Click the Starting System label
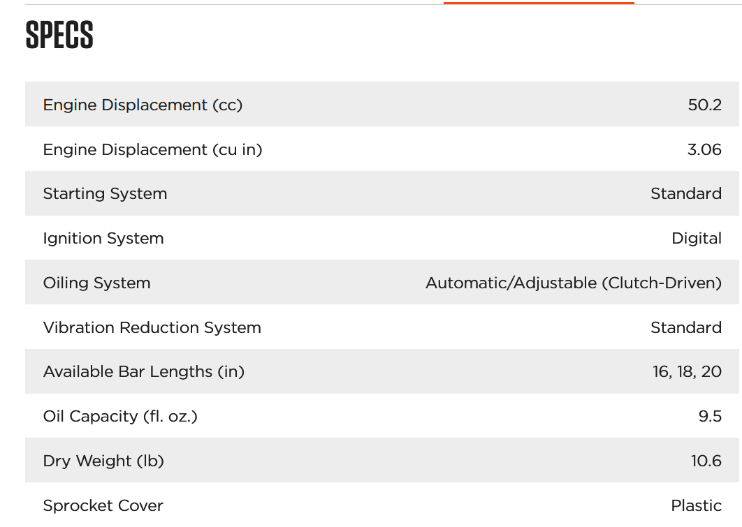The image size is (742, 527). 105,193
